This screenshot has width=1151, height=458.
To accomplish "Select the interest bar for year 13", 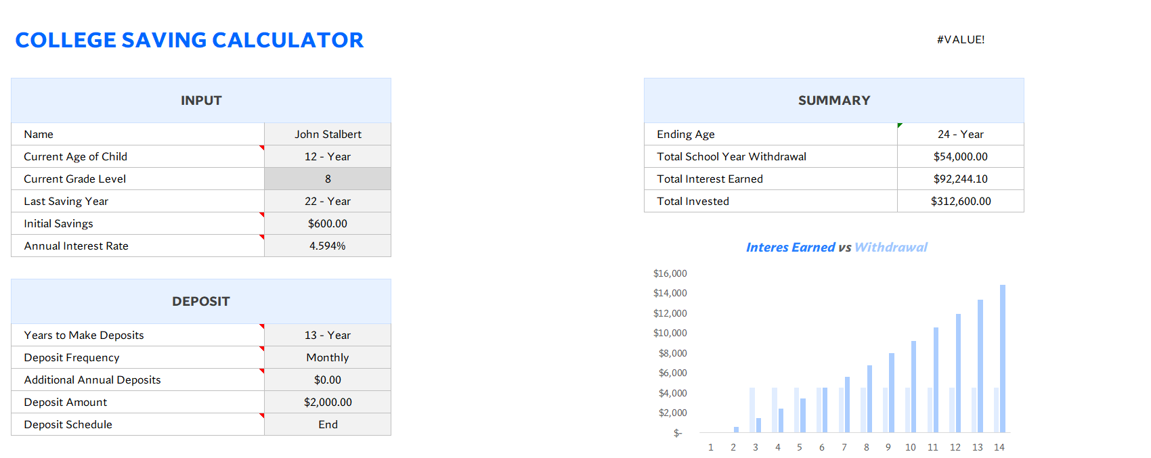I will pyautogui.click(x=980, y=366).
